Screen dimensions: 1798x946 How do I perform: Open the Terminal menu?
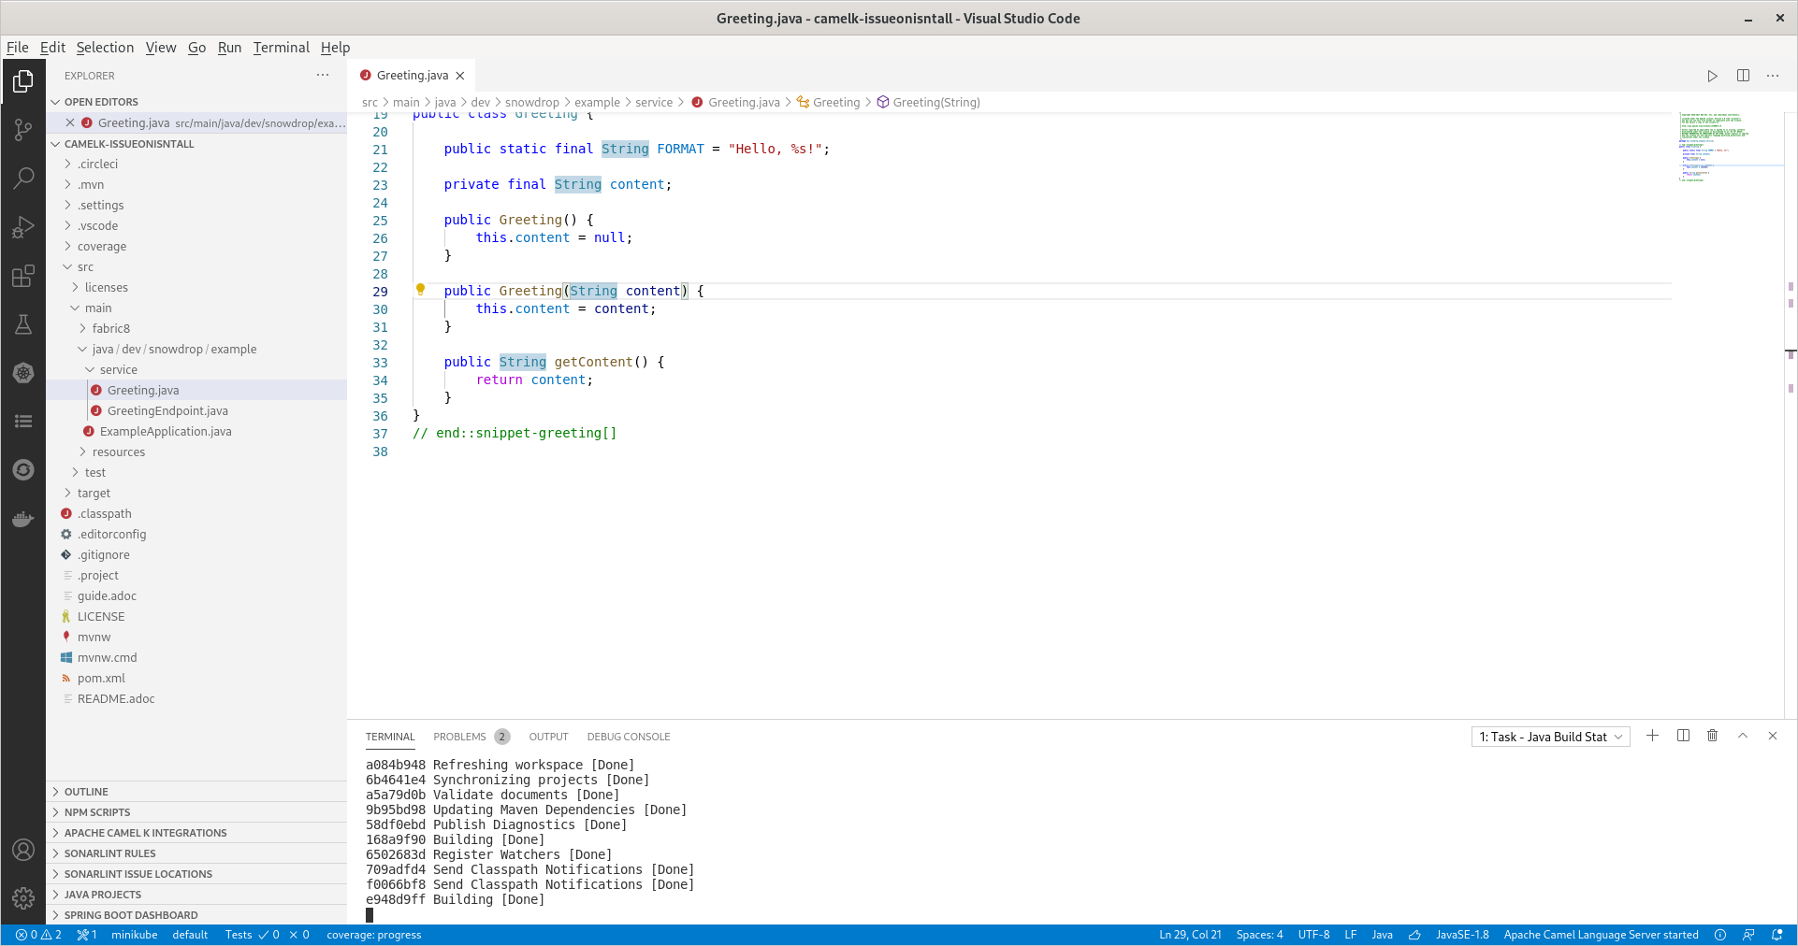coord(281,48)
